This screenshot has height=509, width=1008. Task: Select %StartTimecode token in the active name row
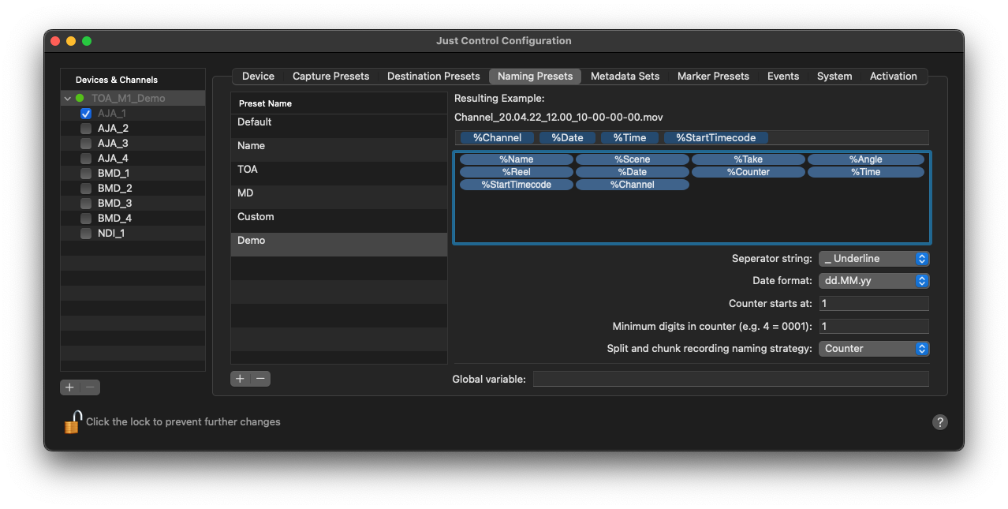tap(716, 138)
